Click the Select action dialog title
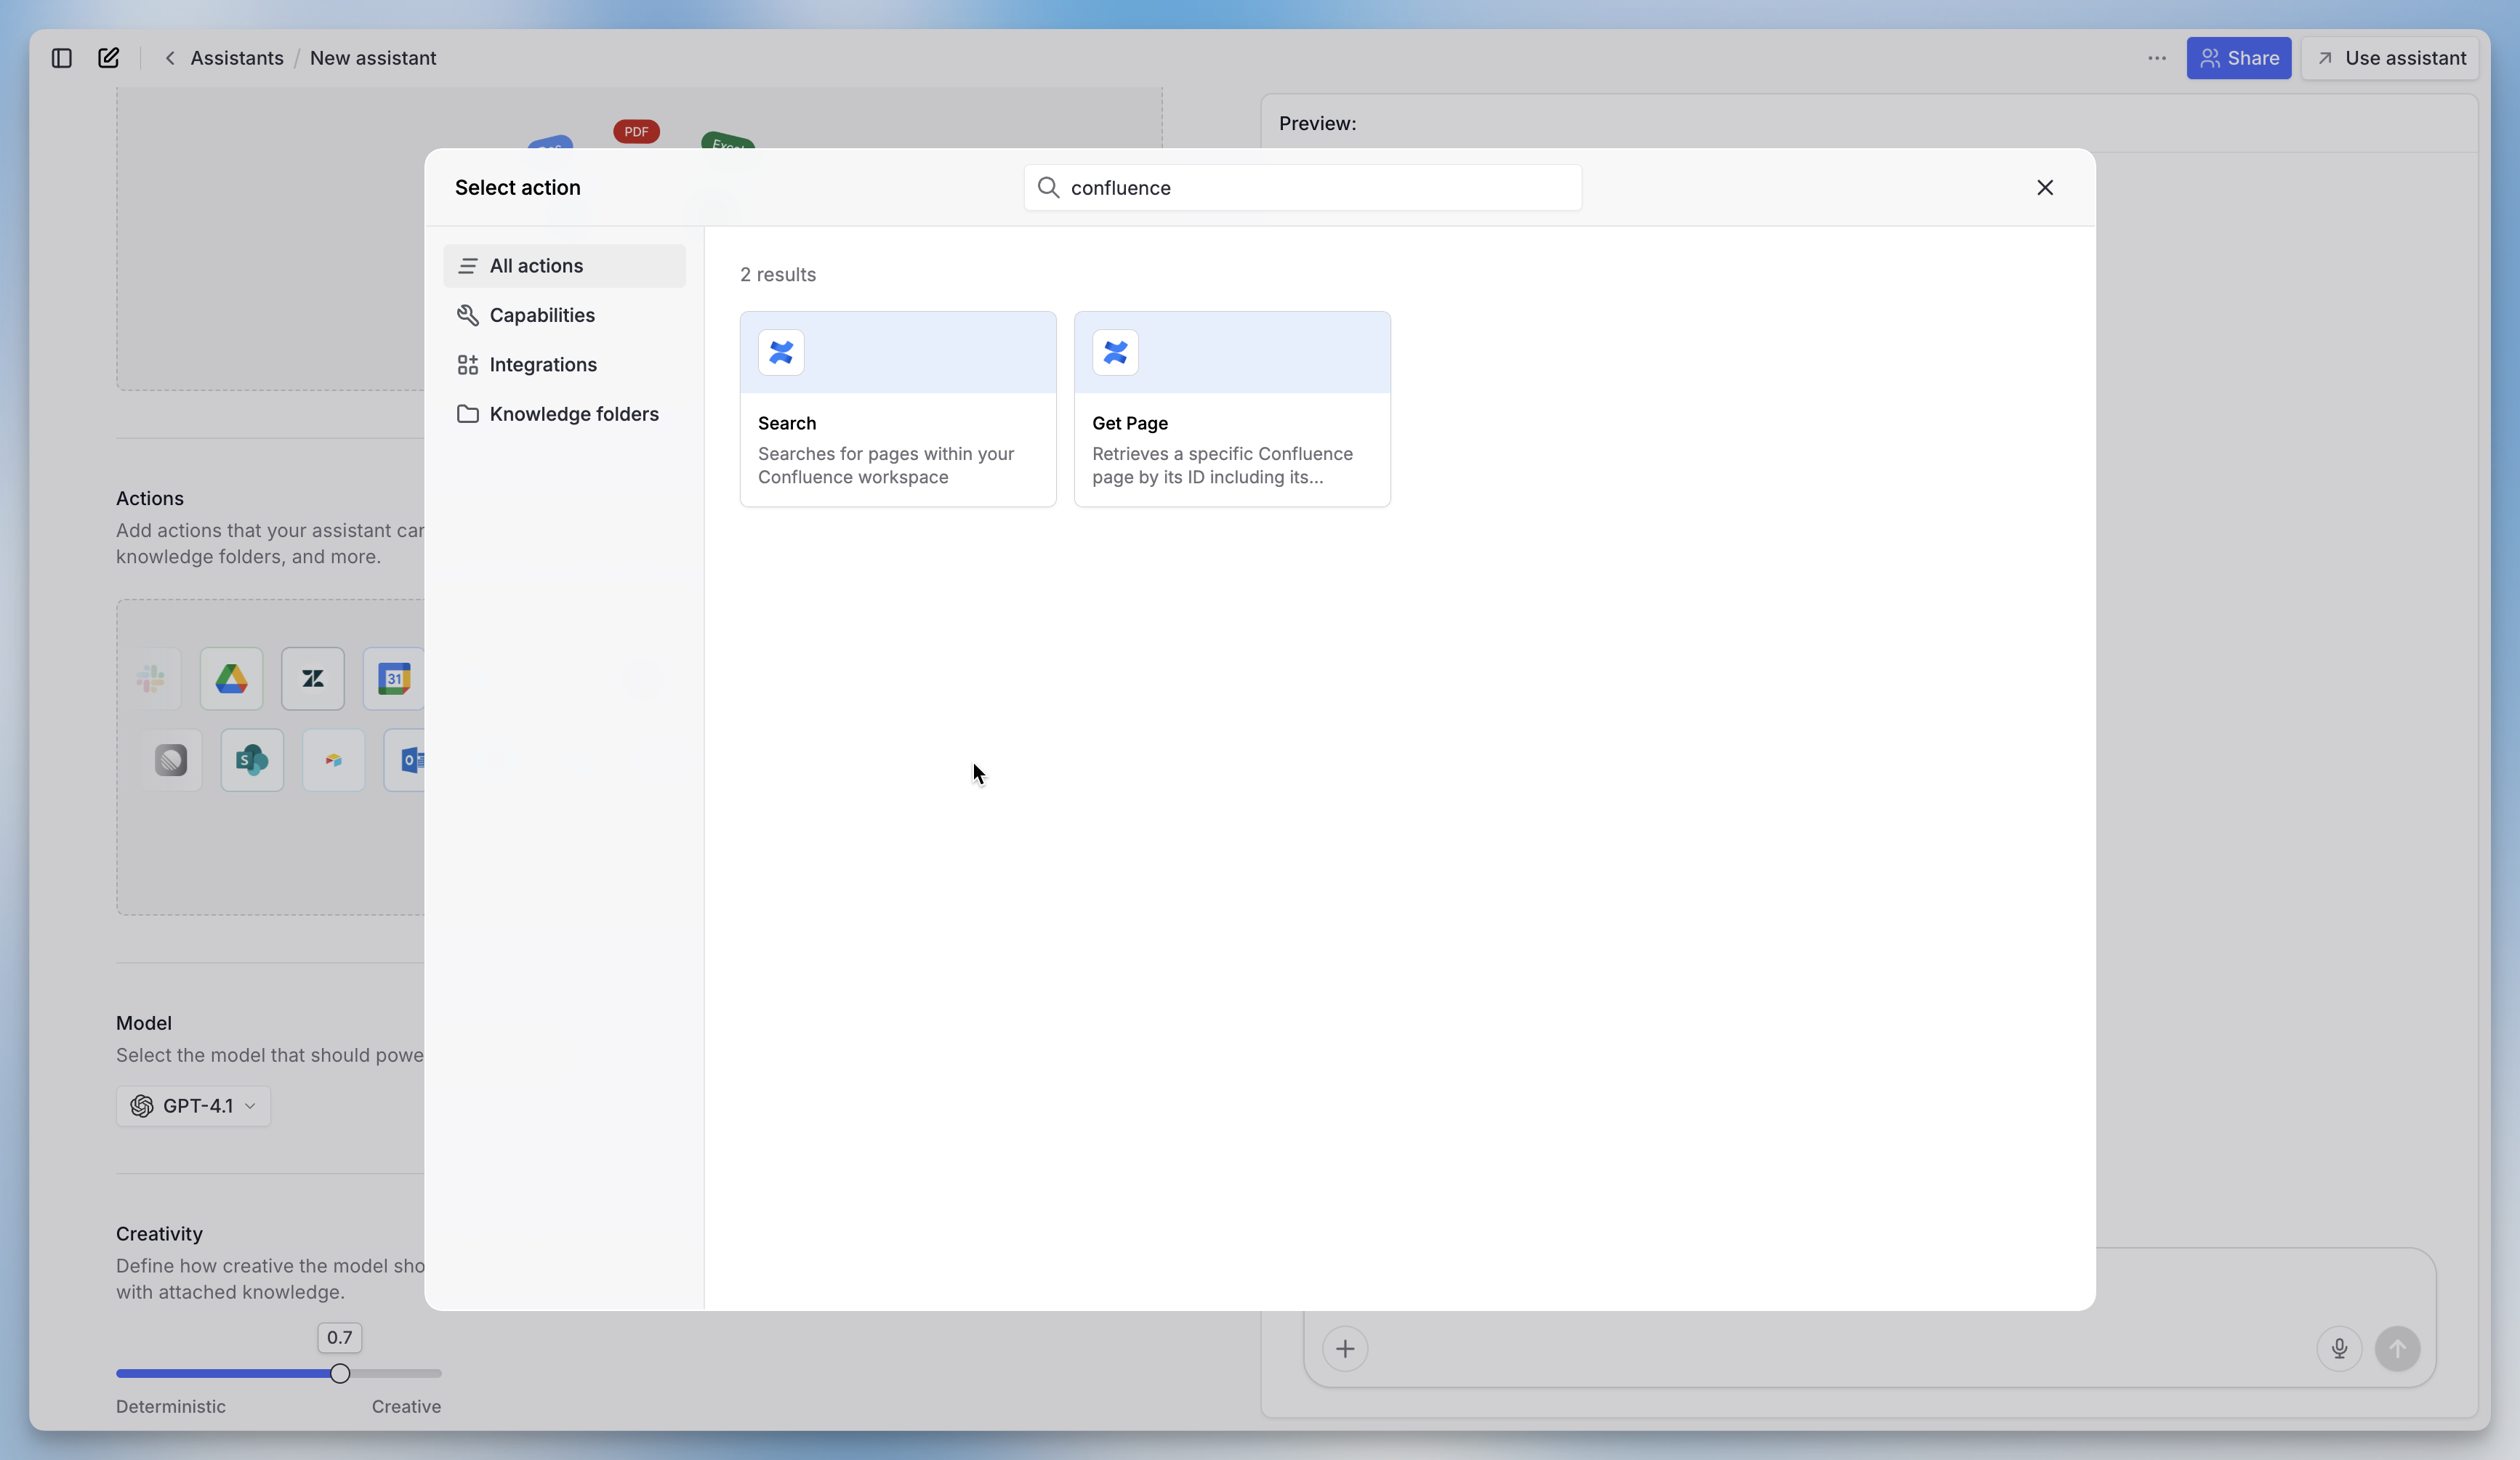 click(x=518, y=188)
